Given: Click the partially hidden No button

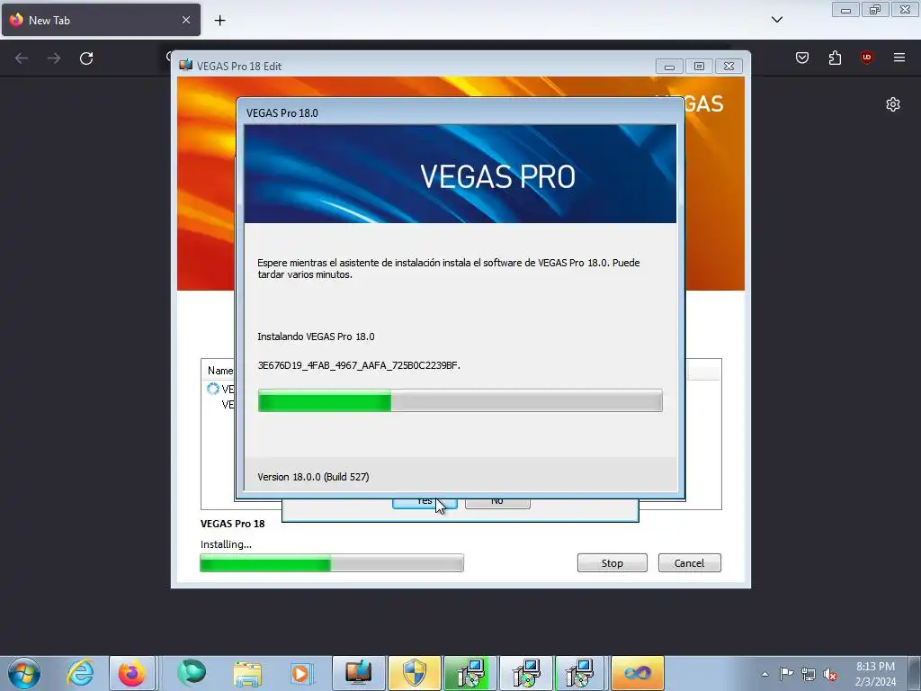Looking at the screenshot, I should (x=497, y=503).
